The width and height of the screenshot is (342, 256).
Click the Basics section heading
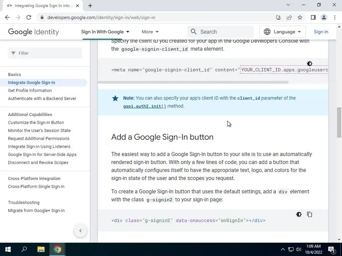pyautogui.click(x=14, y=74)
